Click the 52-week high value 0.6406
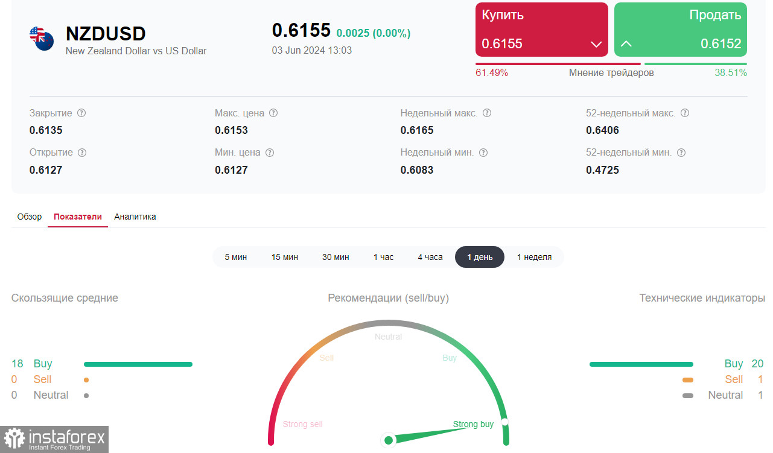This screenshot has width=773, height=453. click(x=602, y=130)
